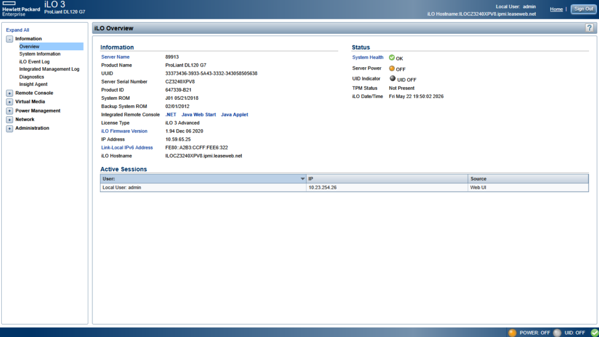The height and width of the screenshot is (337, 599).
Task: Click the Hewlett Packard Enterprise logo
Action: pyautogui.click(x=21, y=9)
